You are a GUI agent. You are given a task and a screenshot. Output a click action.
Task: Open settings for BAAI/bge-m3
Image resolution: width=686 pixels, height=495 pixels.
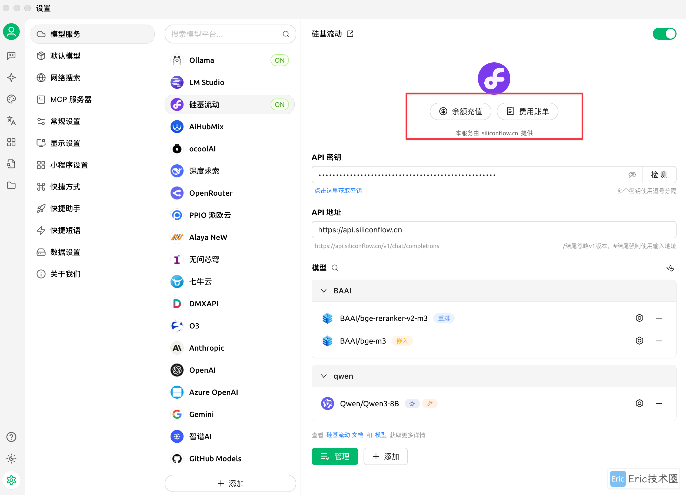point(640,341)
